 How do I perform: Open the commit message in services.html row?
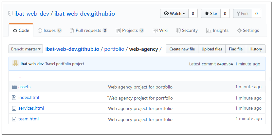pyautogui.click(x=140, y=108)
